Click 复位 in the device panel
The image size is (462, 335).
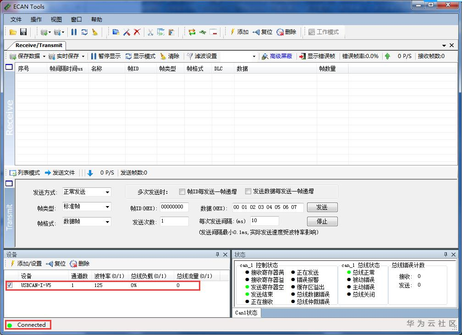click(x=56, y=264)
